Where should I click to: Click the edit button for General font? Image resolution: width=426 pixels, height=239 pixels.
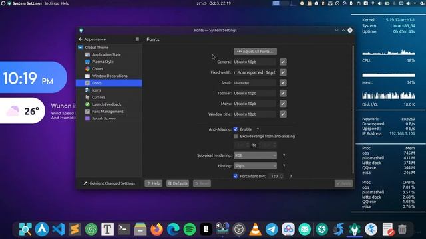[x=283, y=62]
